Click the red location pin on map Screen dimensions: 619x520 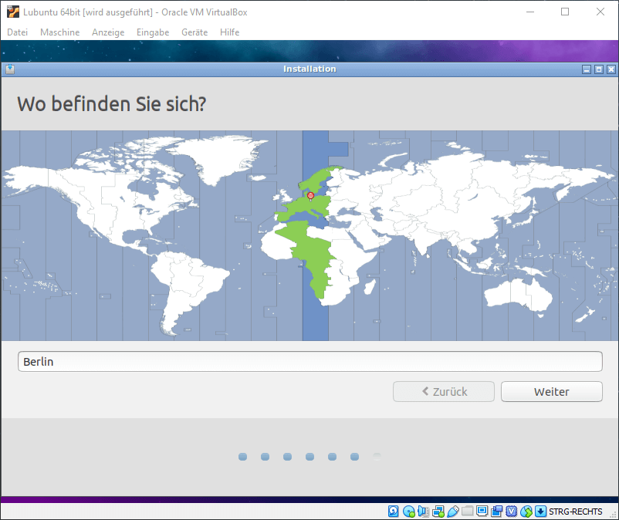click(x=311, y=196)
